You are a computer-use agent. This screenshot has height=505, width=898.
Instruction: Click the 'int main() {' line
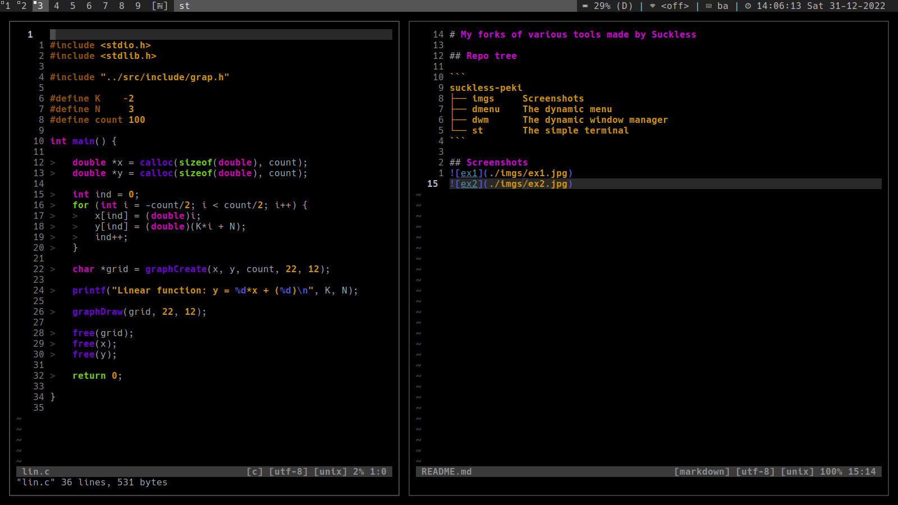[84, 141]
